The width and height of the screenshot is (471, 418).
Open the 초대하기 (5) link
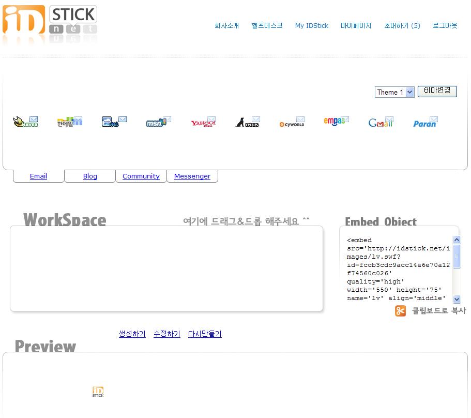(402, 25)
